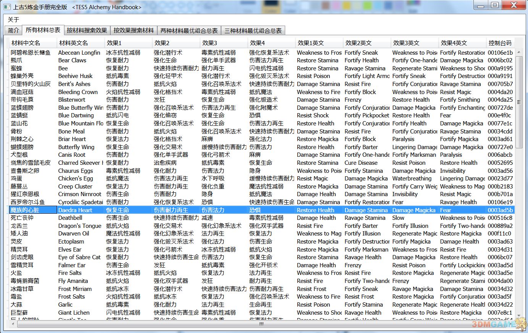Click console code 0004da25 of Blisterwort
Image resolution: width=528 pixels, height=333 pixels.
coord(500,100)
